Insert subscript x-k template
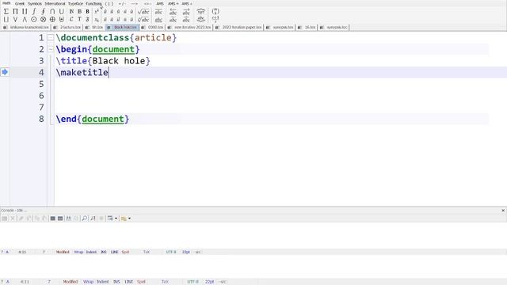Screen dimensions: 507x285 click(97, 19)
